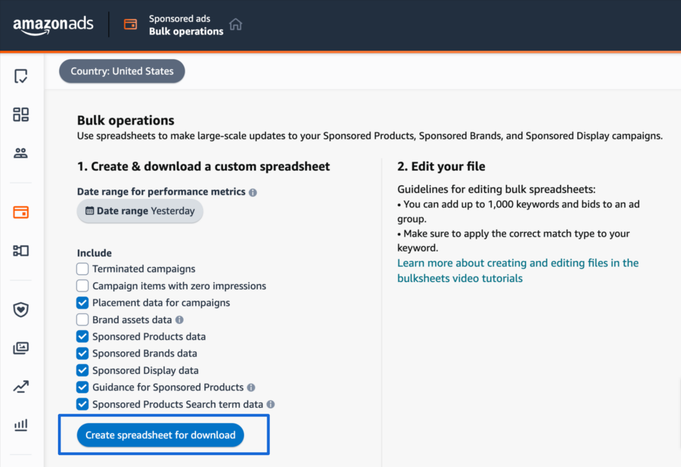Open the checklist document sidebar icon
Viewport: 681px width, 467px height.
tap(21, 76)
